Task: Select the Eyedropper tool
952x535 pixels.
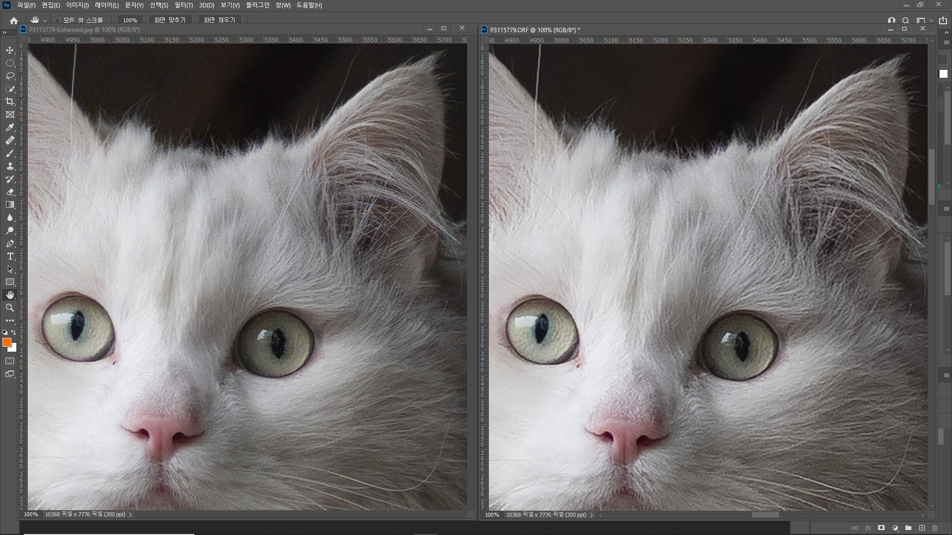Action: (x=10, y=127)
